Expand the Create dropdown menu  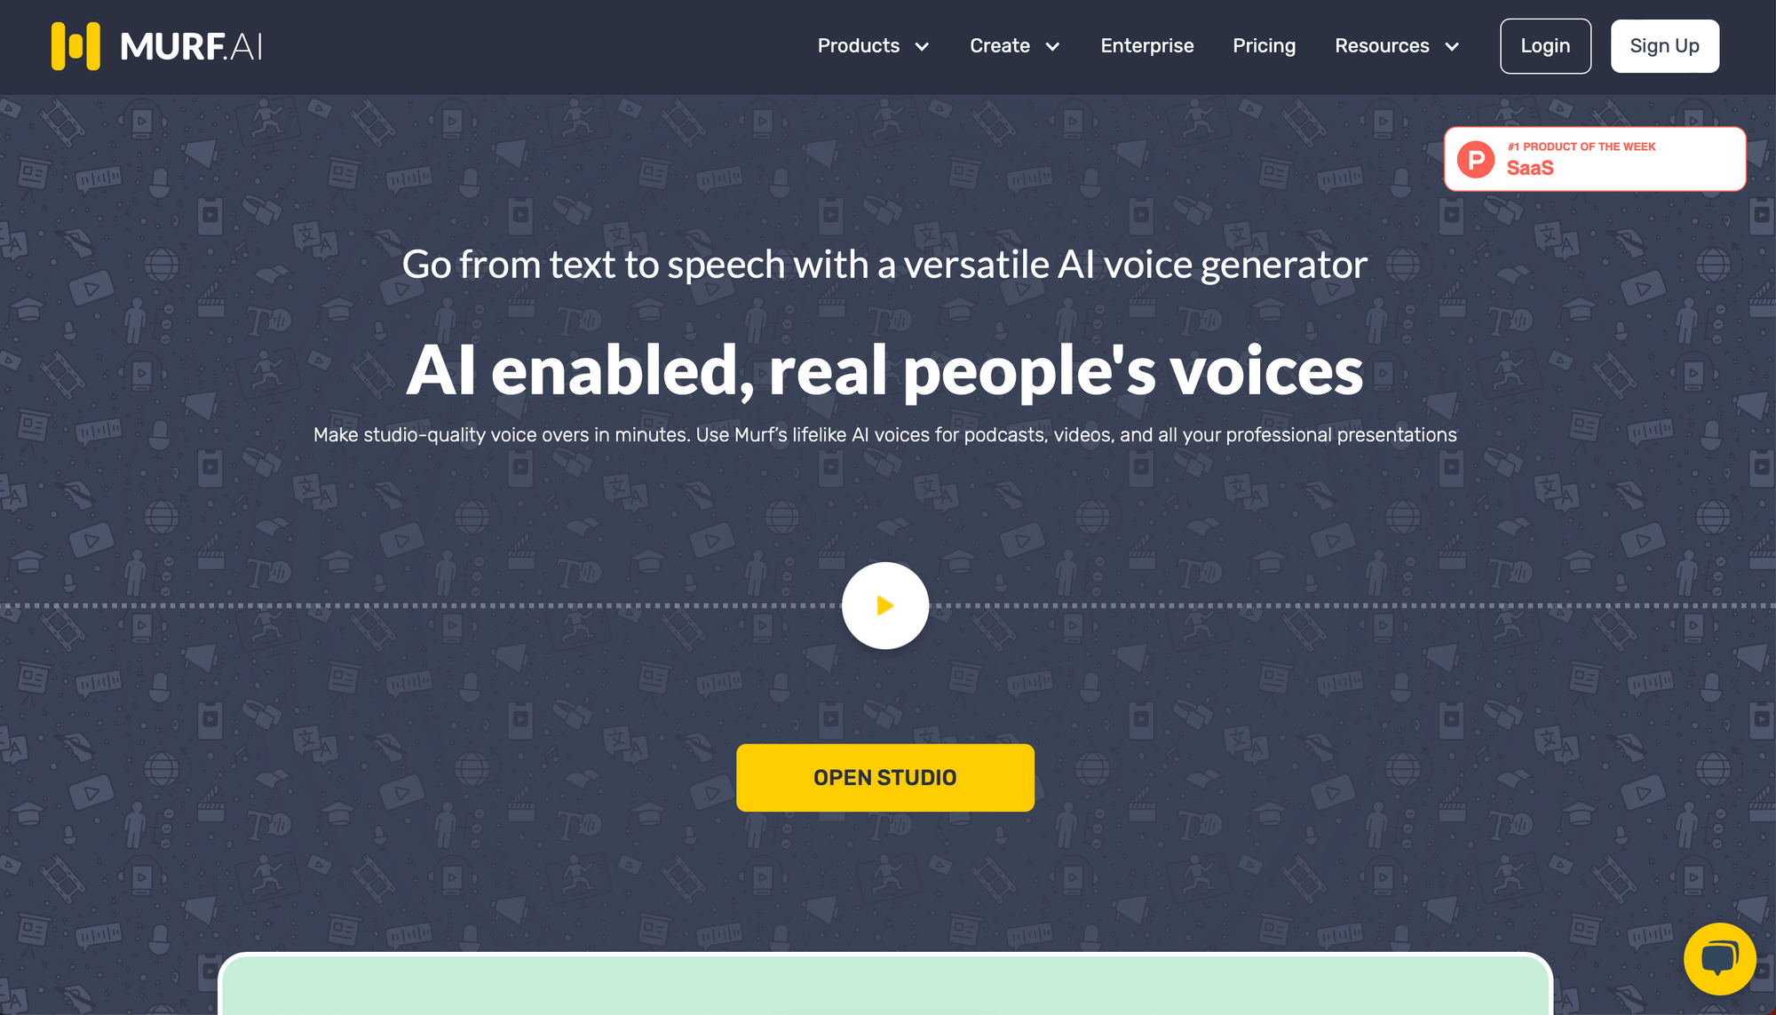[x=1015, y=46]
